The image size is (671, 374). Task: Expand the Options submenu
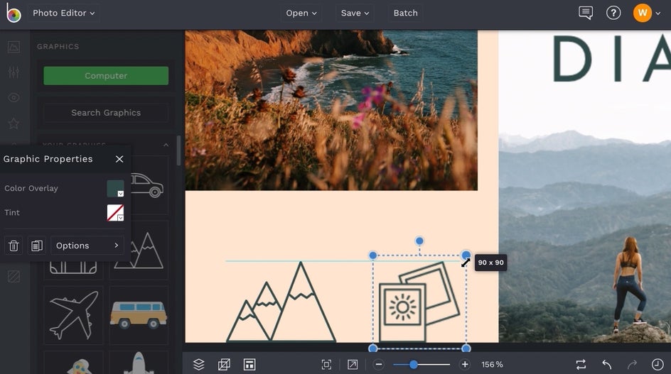coord(87,246)
